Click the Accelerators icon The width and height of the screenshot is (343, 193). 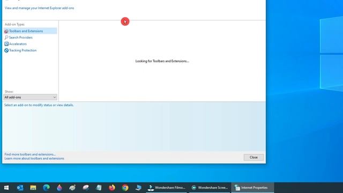click(6, 44)
